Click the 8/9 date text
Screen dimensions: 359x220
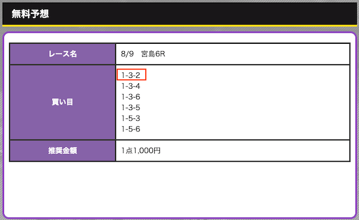coord(127,54)
